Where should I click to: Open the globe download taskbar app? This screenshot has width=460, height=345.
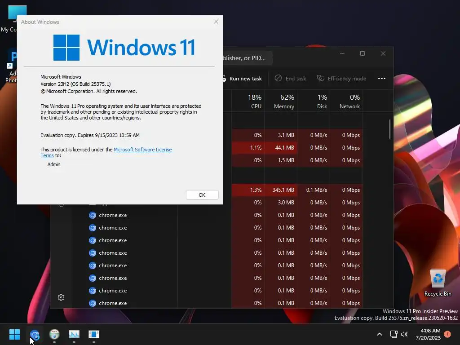point(54,334)
